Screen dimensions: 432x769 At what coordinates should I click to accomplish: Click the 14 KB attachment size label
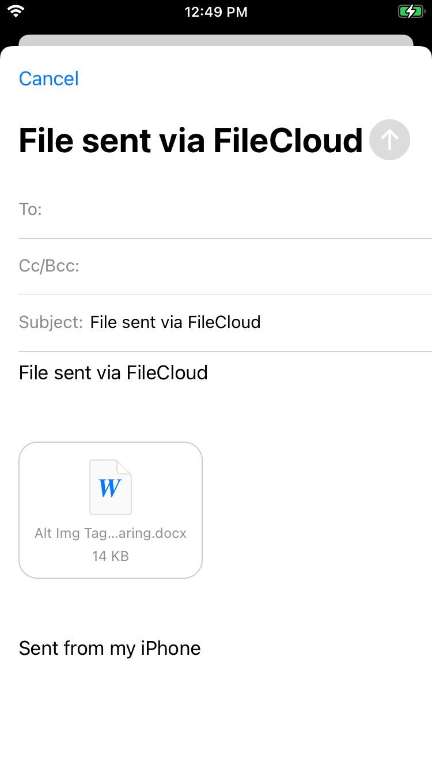pos(111,556)
